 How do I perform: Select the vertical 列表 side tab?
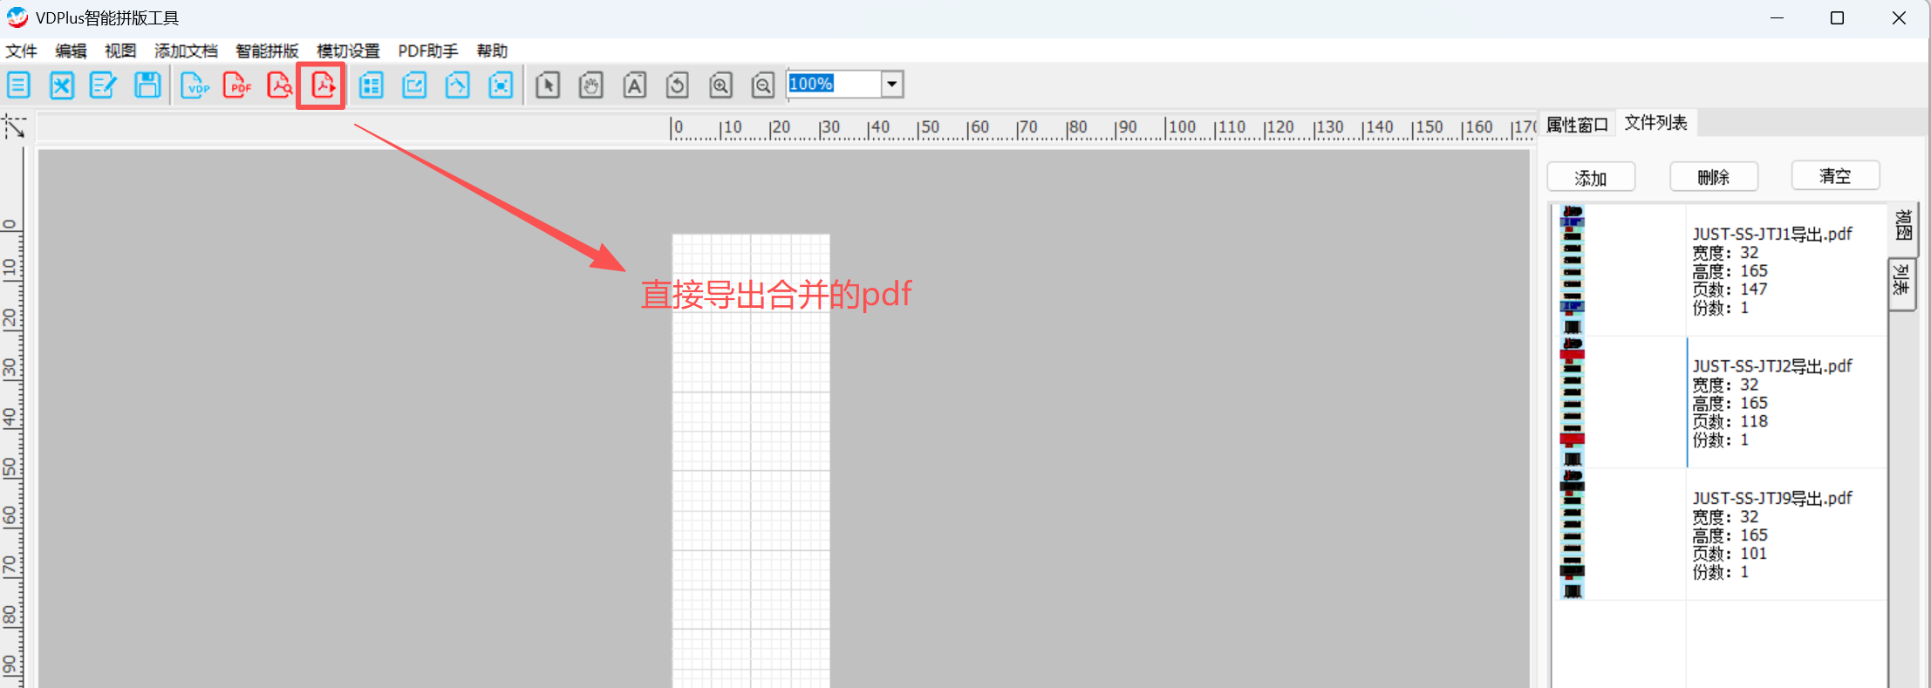(1901, 283)
